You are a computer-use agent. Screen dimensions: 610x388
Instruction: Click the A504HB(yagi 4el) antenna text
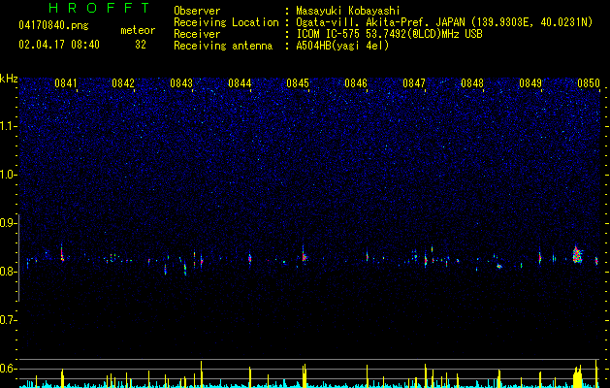[x=342, y=46]
